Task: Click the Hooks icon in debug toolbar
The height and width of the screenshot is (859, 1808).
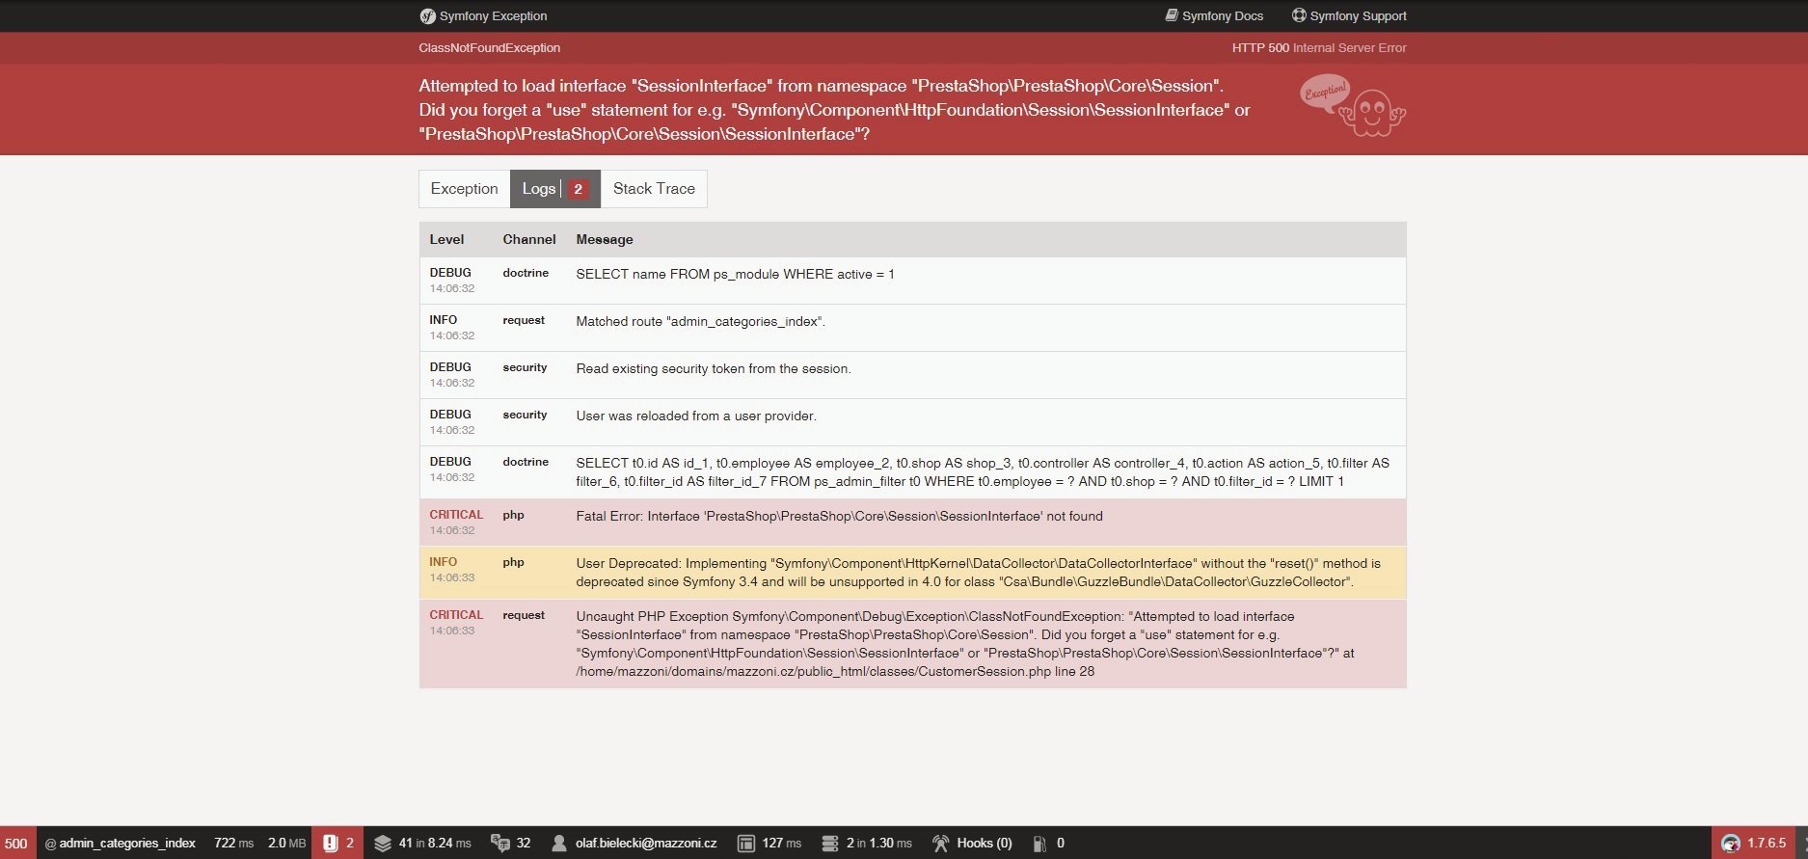Action: 940,843
